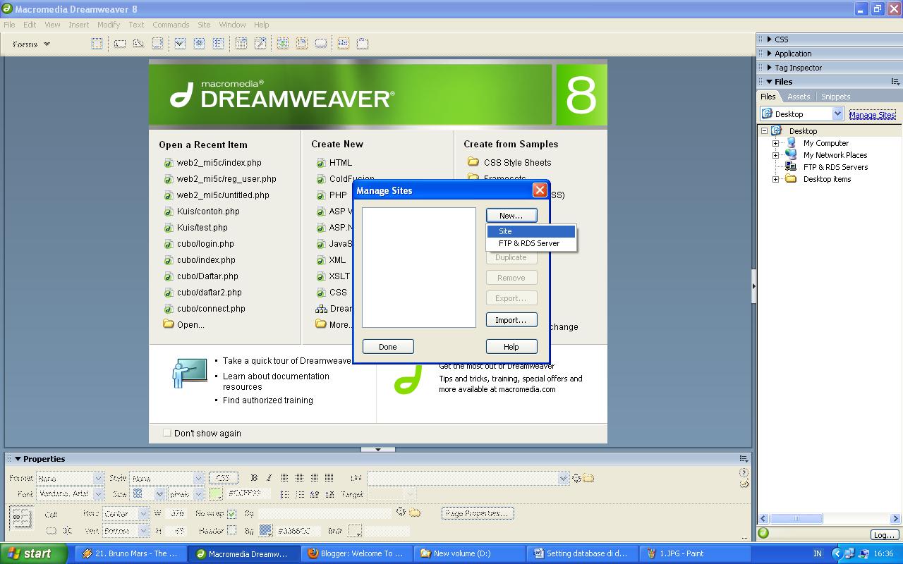This screenshot has width=903, height=564.
Task: Click the Ordered List icon in Properties
Action: (x=299, y=494)
